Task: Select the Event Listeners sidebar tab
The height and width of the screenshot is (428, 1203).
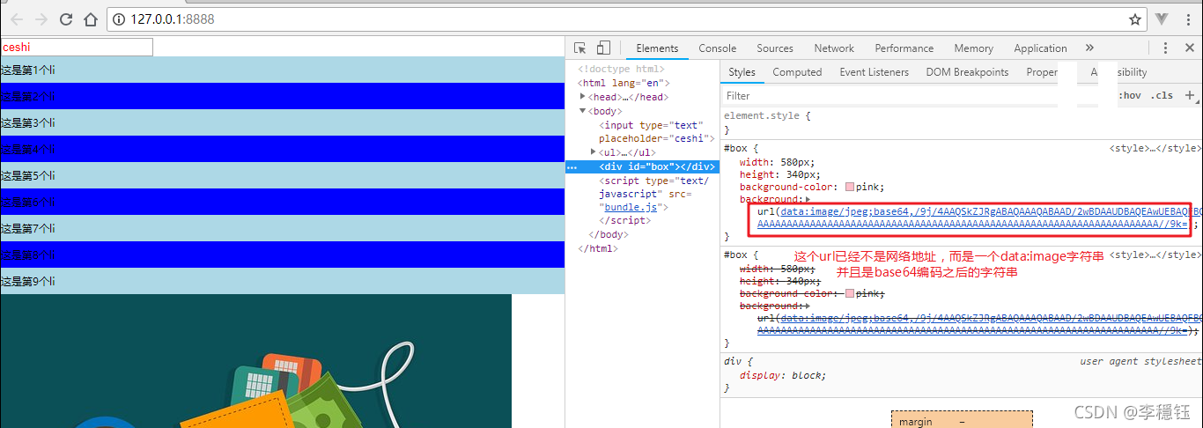Action: tap(874, 72)
